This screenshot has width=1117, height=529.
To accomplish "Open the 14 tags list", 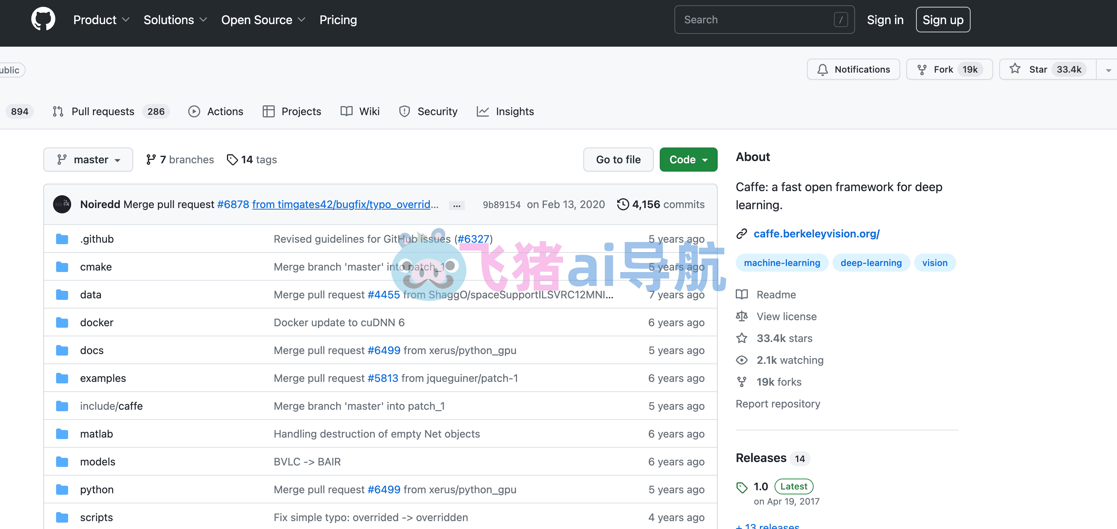I will [251, 160].
